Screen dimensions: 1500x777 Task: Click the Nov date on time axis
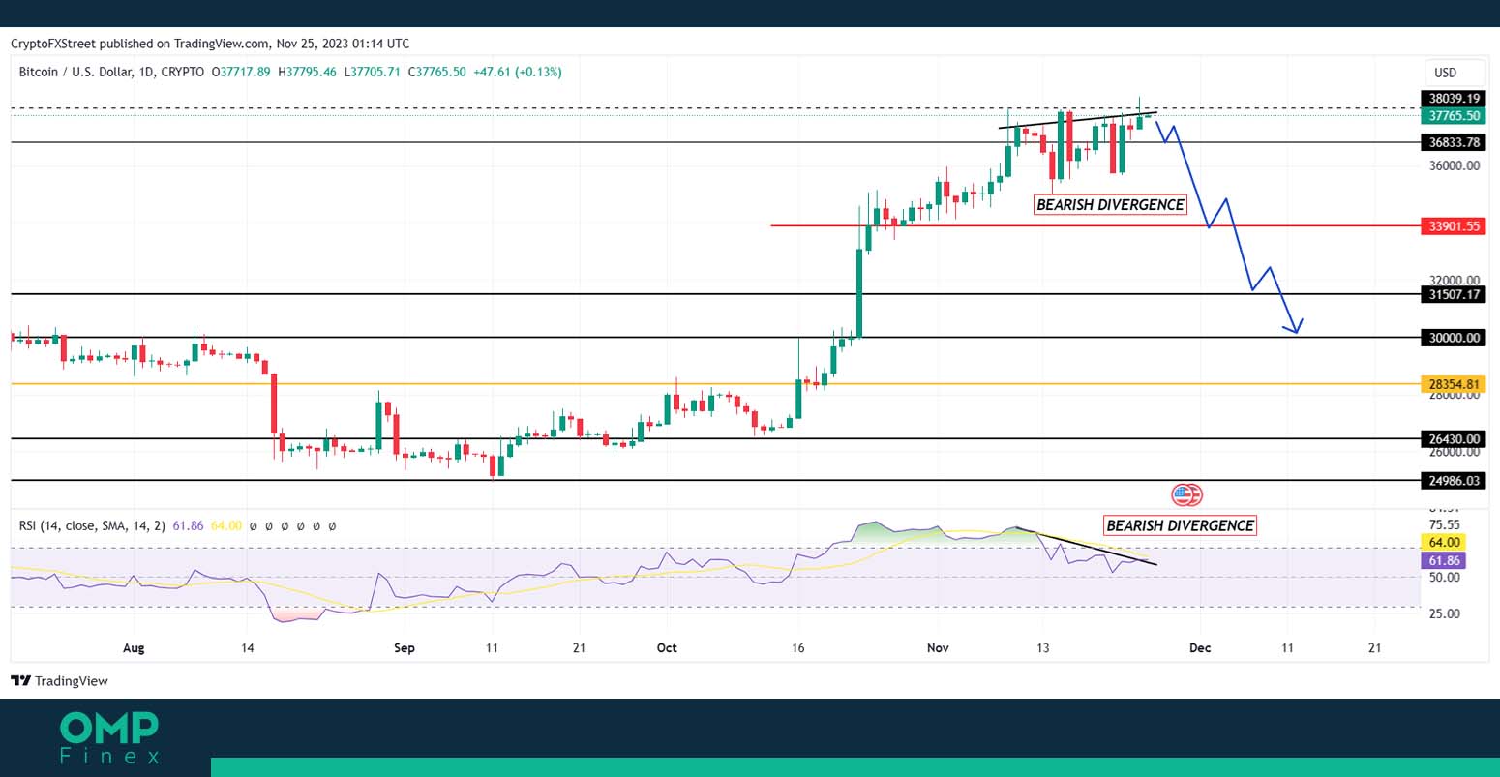[938, 648]
